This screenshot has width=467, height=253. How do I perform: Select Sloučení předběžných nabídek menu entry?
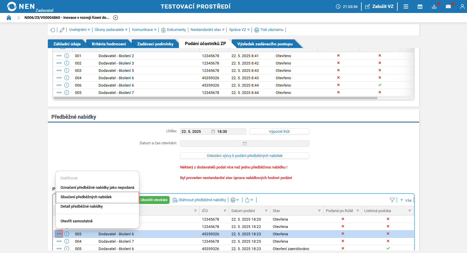pos(97,197)
